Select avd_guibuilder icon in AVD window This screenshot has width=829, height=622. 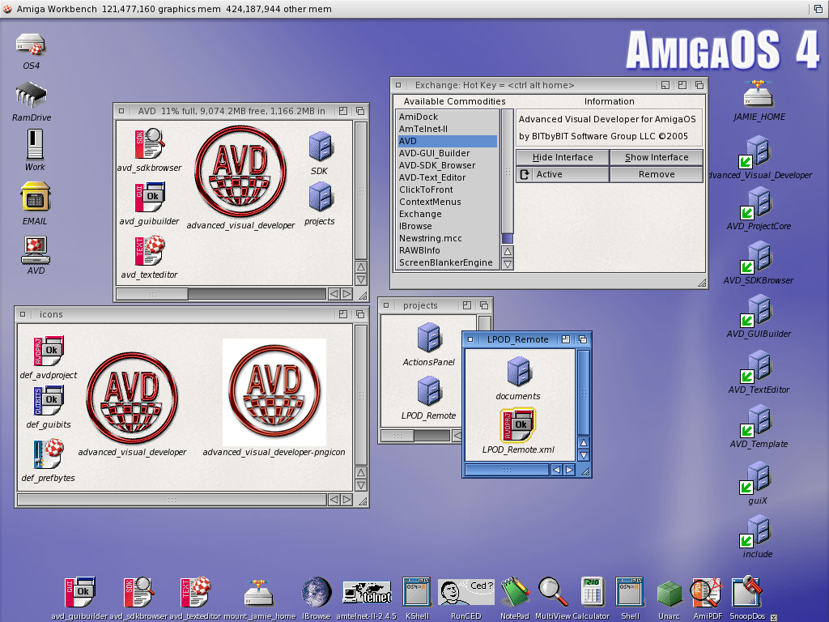tap(150, 197)
